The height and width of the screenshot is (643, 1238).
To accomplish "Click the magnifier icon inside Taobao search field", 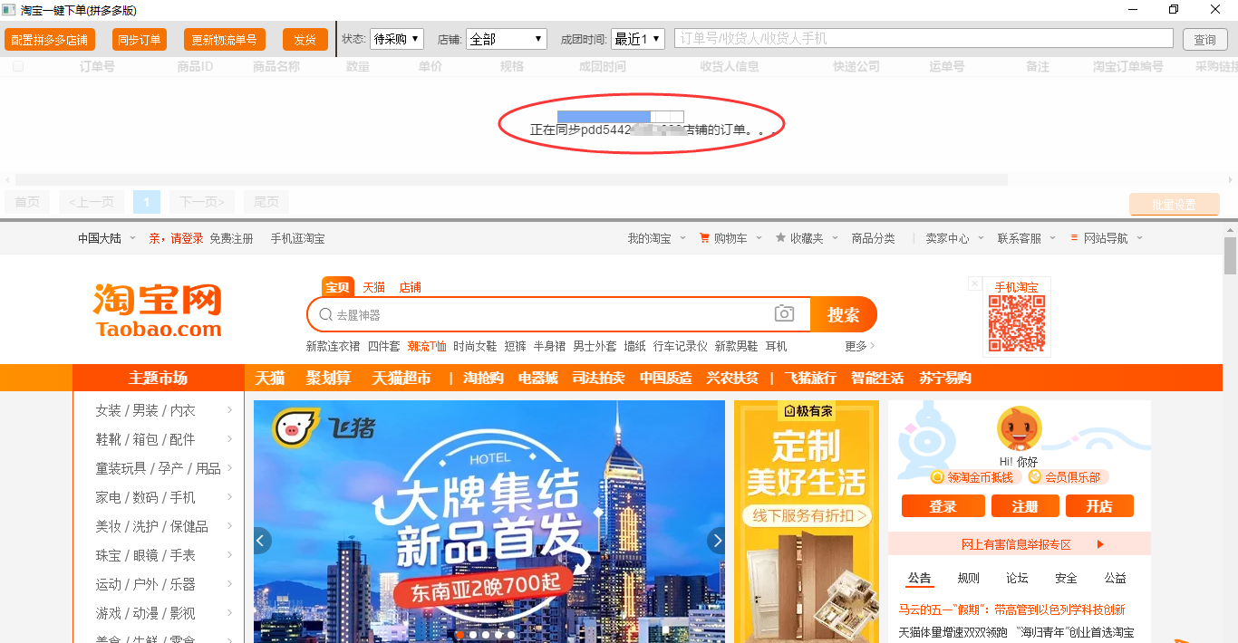I will click(x=325, y=315).
